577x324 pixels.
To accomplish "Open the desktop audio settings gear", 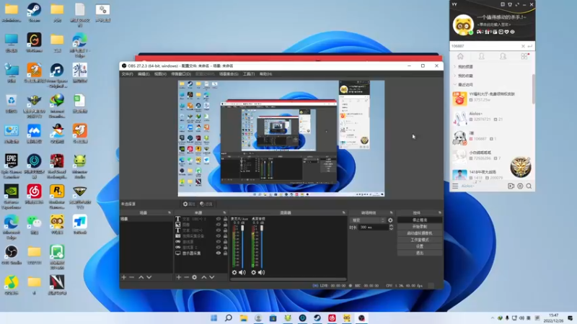I will (254, 273).
